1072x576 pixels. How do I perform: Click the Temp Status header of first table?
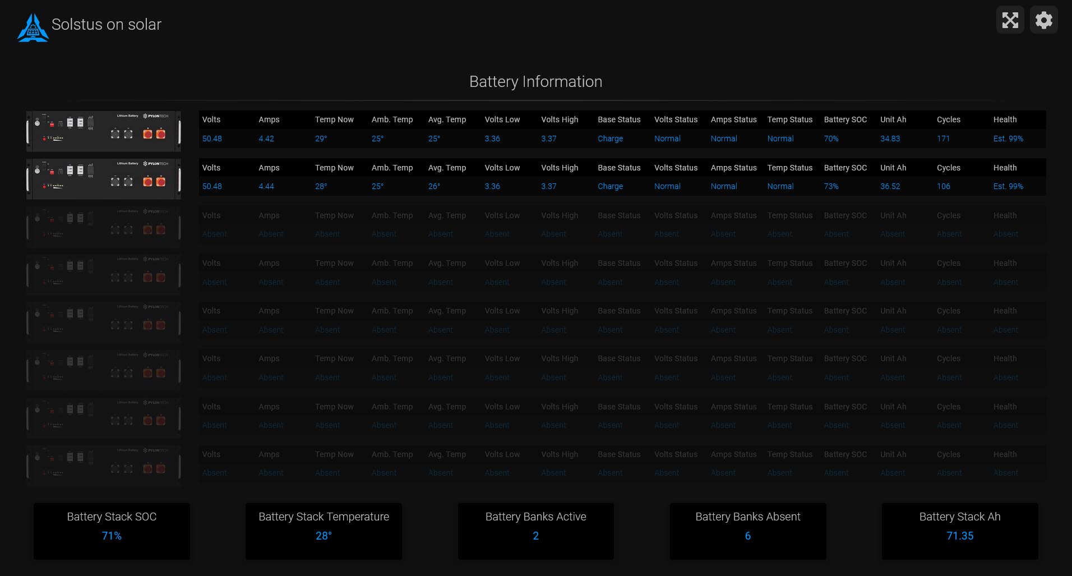pyautogui.click(x=789, y=119)
